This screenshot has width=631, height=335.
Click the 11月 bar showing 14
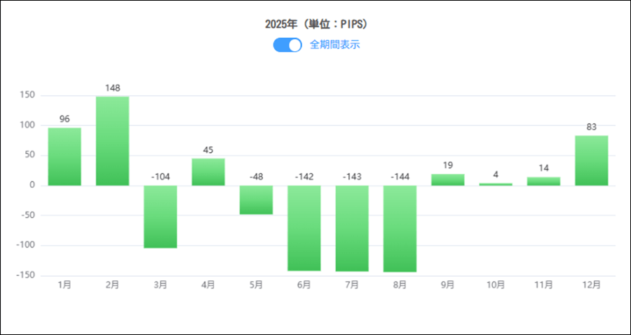point(543,181)
